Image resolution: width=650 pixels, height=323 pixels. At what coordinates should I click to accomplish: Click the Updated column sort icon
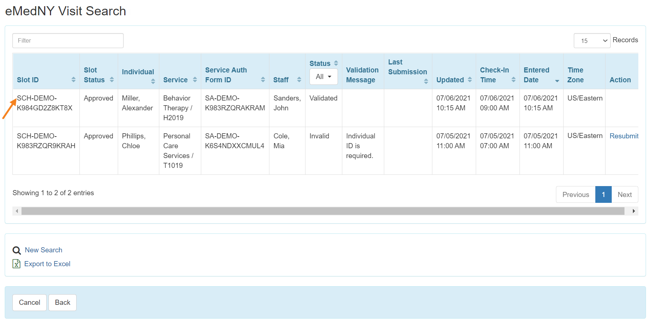470,80
